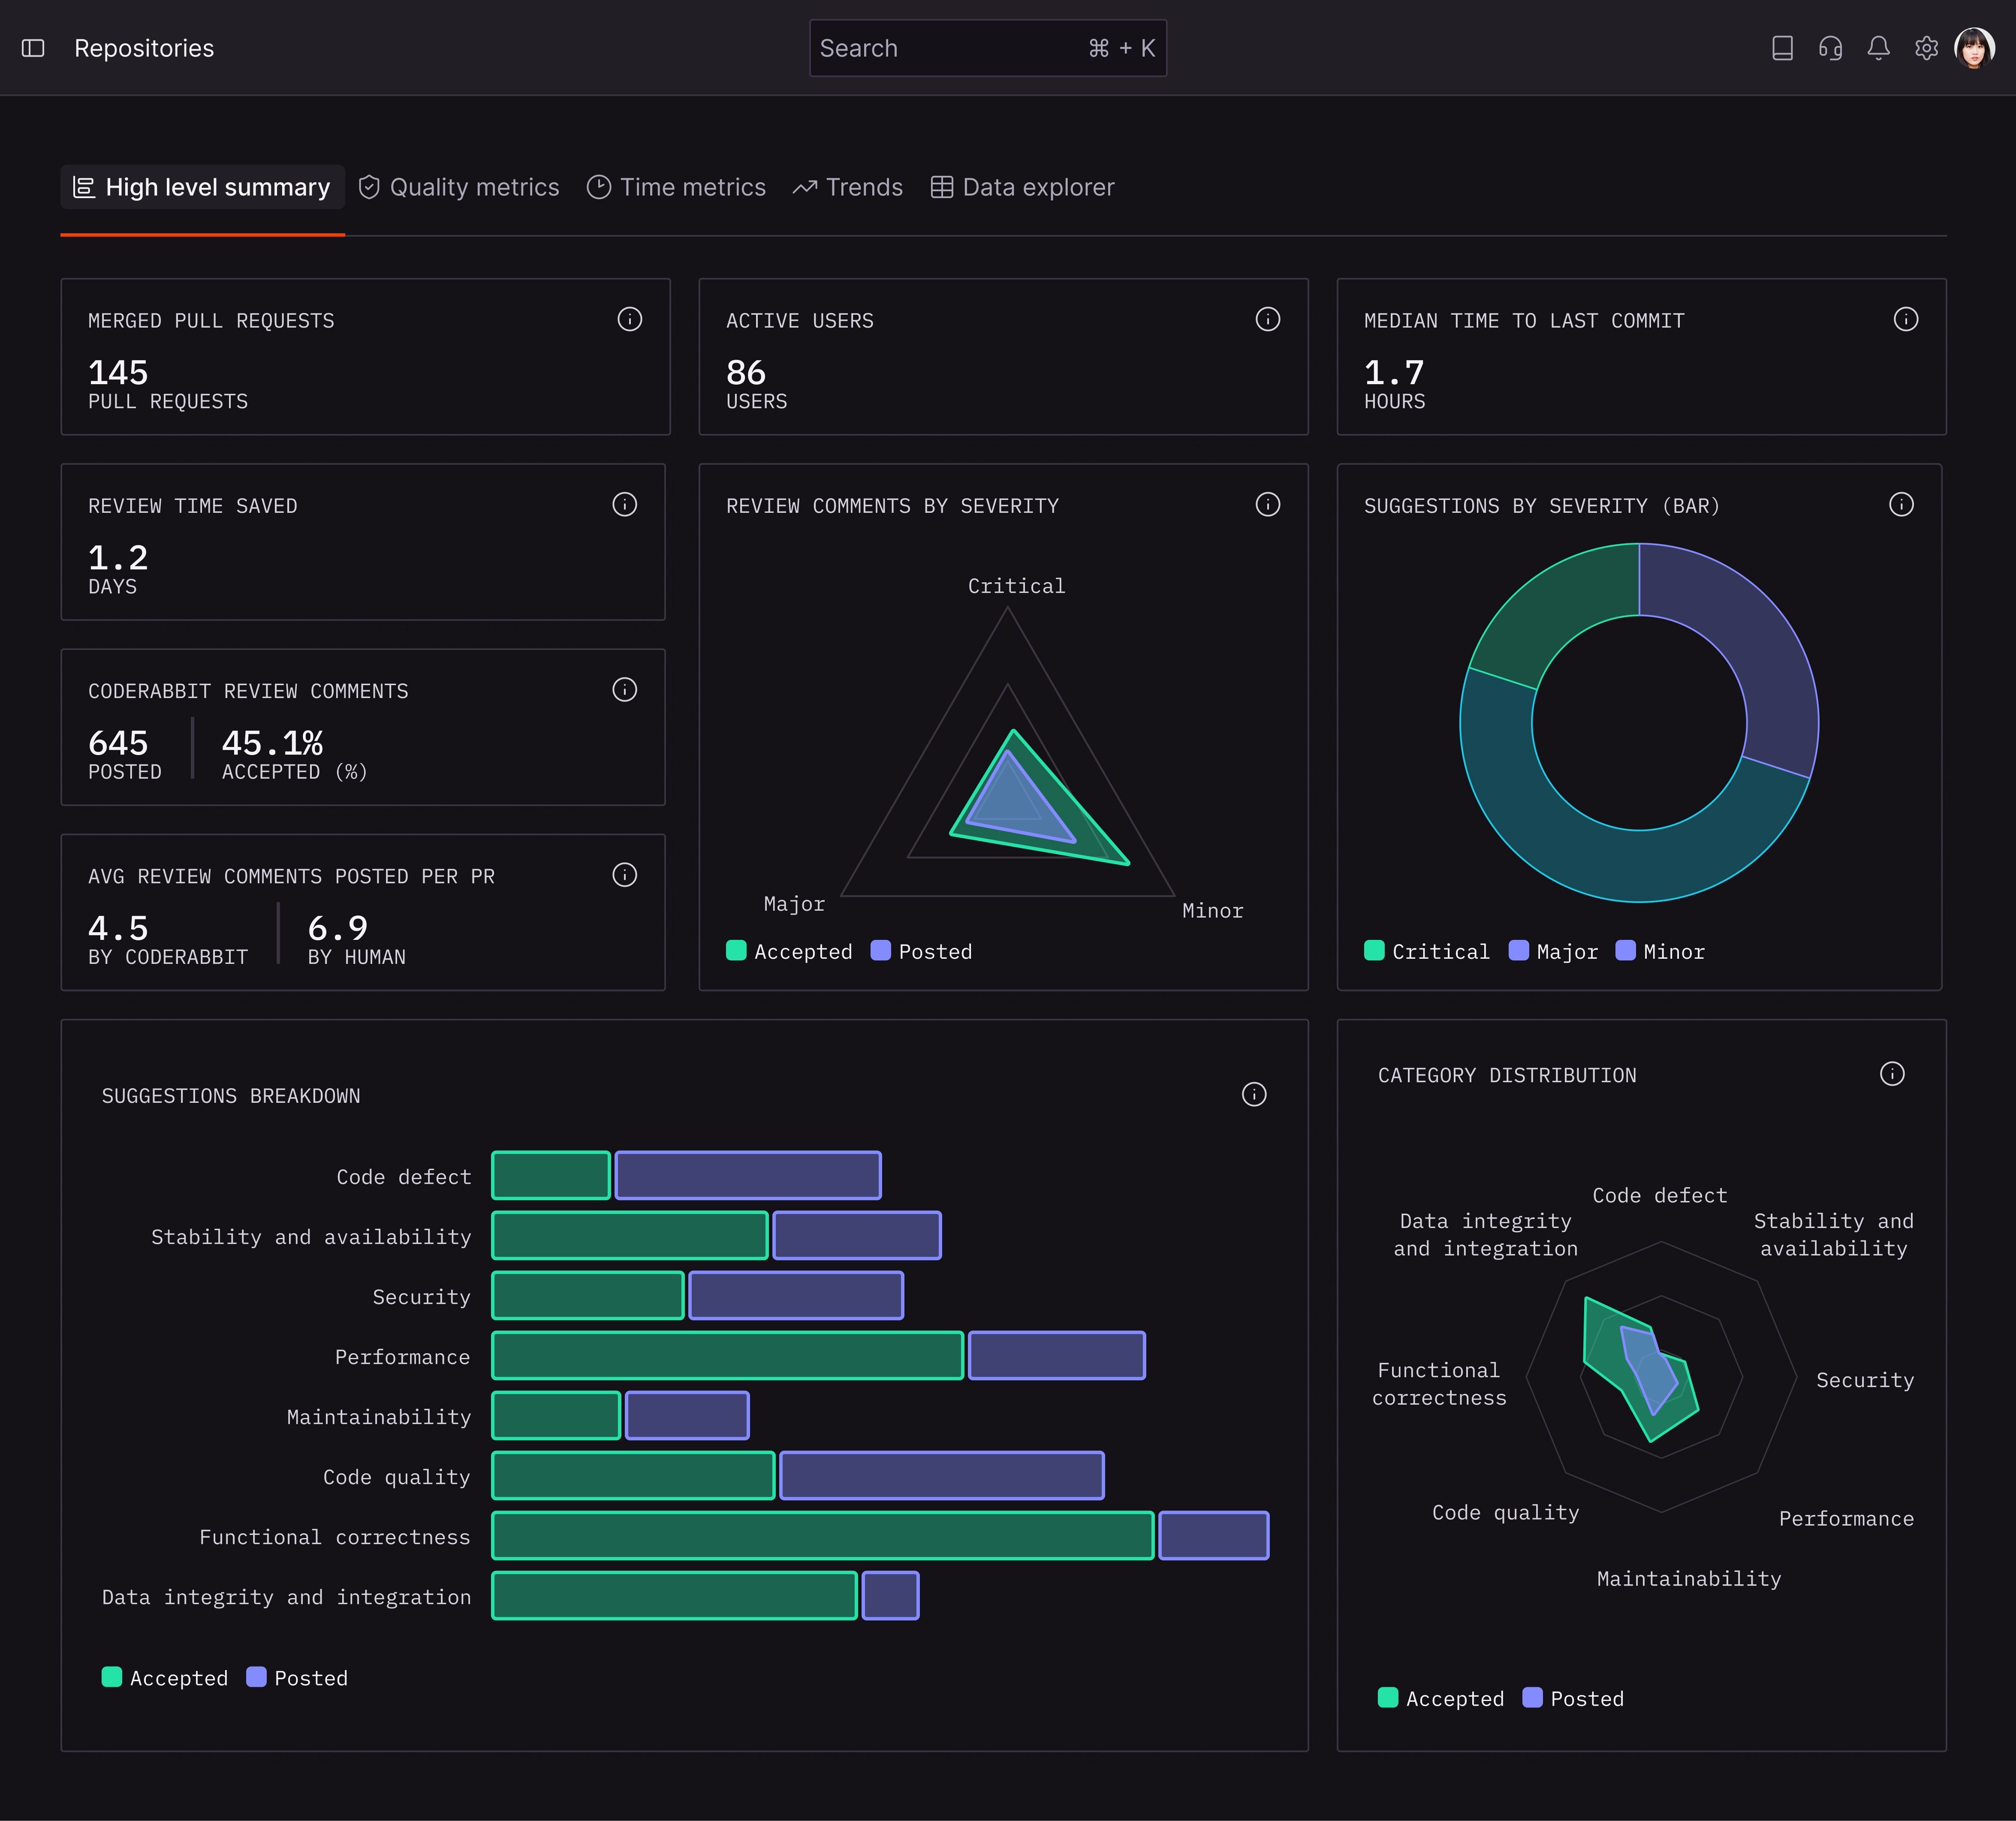Click the support headset icon
This screenshot has width=2016, height=1821.
(1830, 48)
